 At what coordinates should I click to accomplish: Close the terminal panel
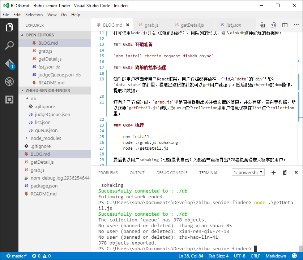296,172
